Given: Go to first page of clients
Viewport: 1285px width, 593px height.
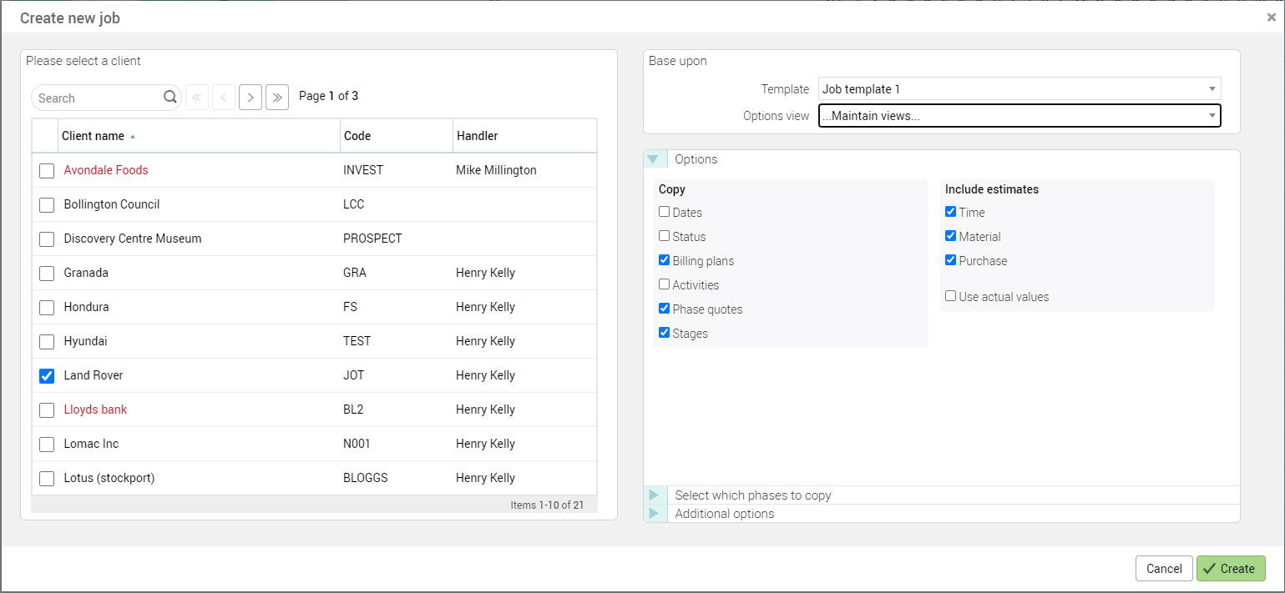Looking at the screenshot, I should pos(197,98).
